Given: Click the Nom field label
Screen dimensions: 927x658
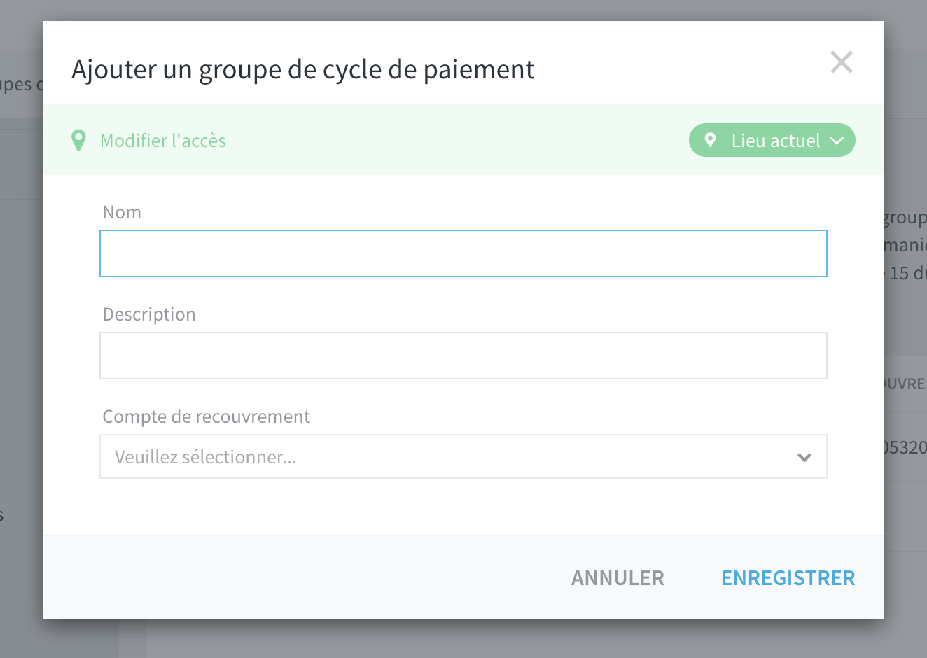Looking at the screenshot, I should pyautogui.click(x=122, y=212).
